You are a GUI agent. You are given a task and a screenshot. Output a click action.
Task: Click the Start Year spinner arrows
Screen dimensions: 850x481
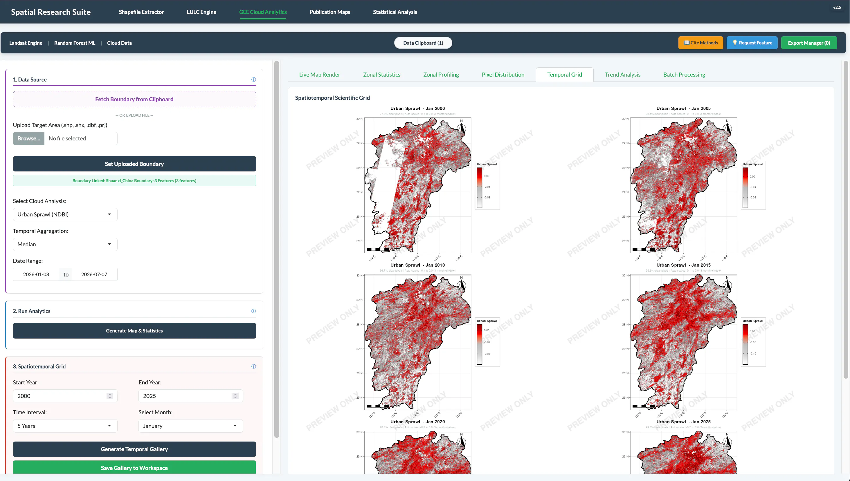pyautogui.click(x=110, y=396)
